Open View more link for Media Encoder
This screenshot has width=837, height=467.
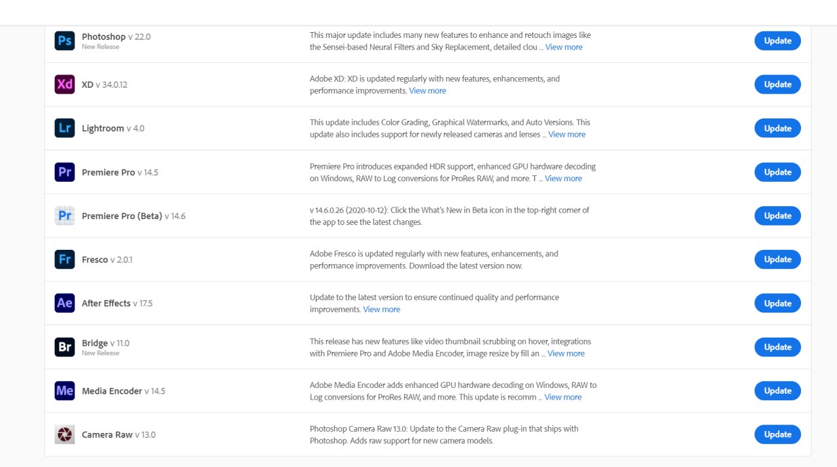pyautogui.click(x=563, y=397)
